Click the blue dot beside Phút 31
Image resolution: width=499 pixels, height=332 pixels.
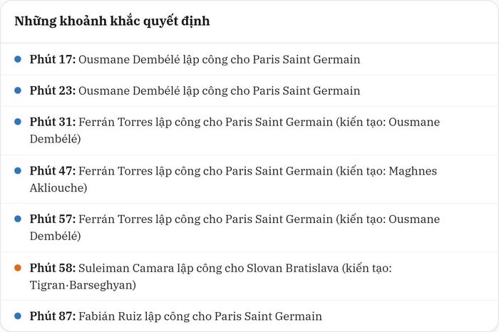point(18,122)
